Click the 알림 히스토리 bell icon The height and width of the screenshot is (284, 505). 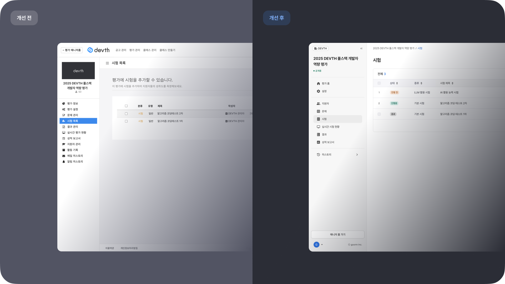[64, 162]
